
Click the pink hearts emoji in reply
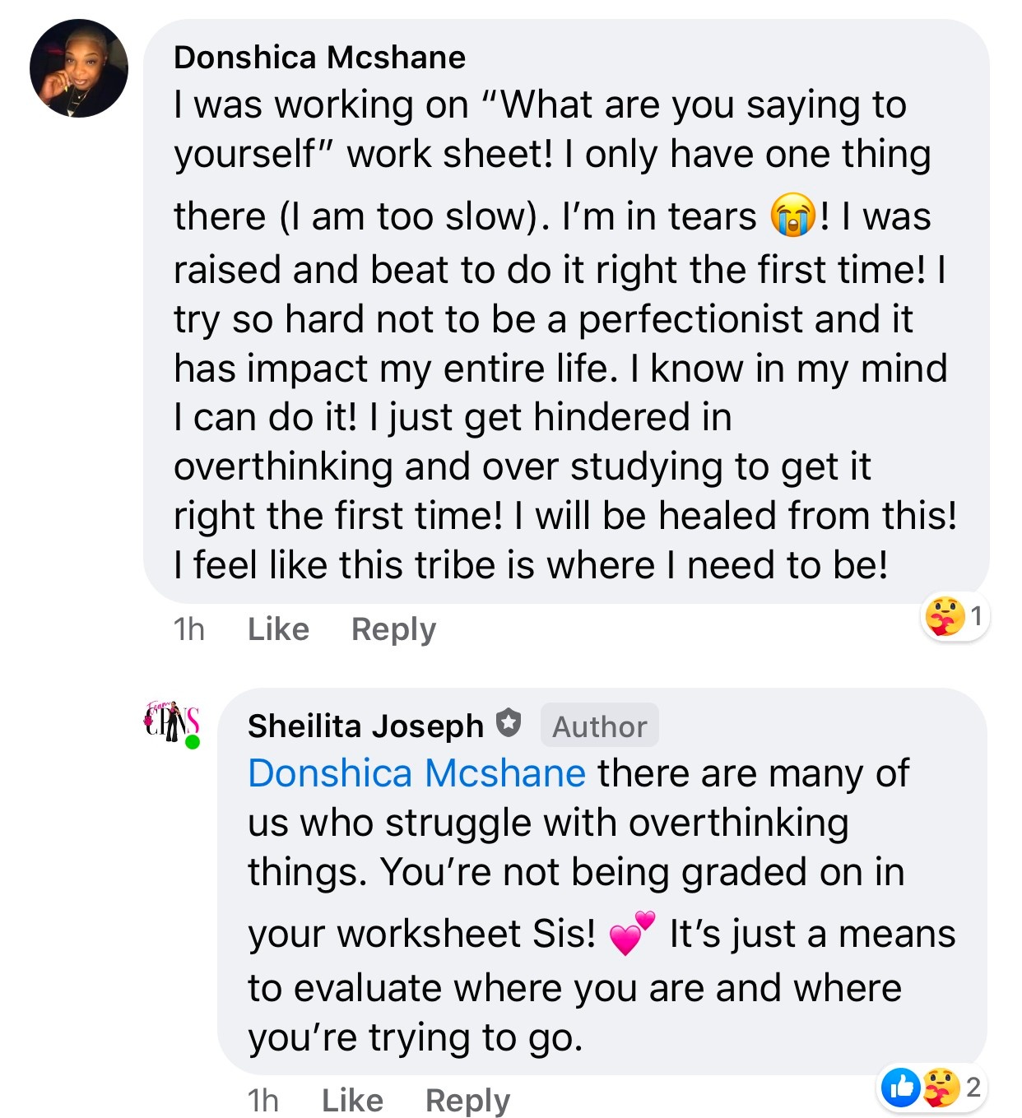(x=631, y=934)
